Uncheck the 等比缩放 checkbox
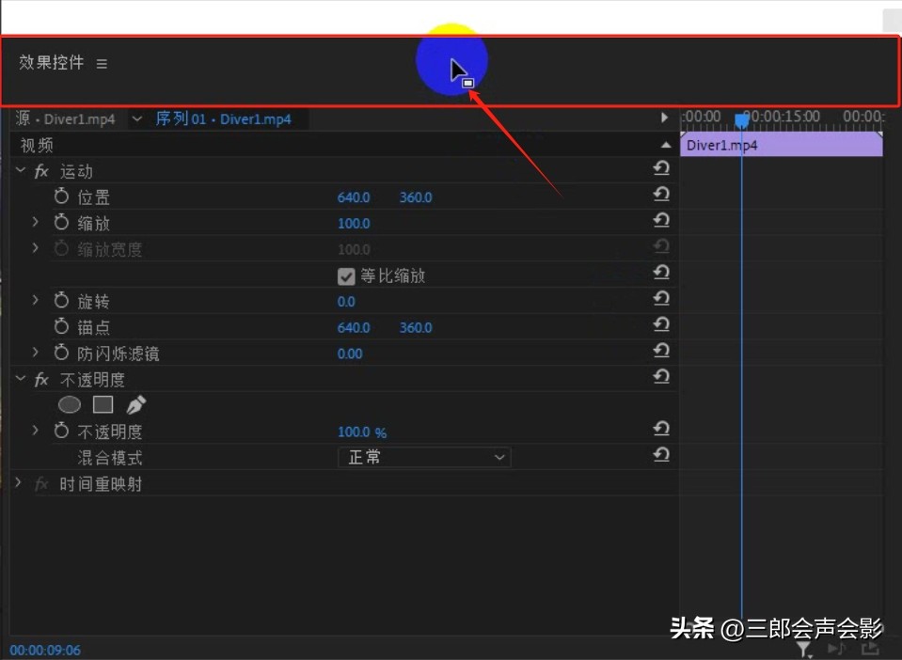Screen dimensions: 902x660 [x=346, y=275]
